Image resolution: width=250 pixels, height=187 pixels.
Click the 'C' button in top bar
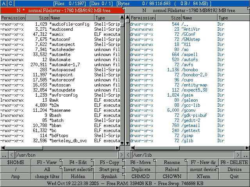pyautogui.click(x=10, y=3)
